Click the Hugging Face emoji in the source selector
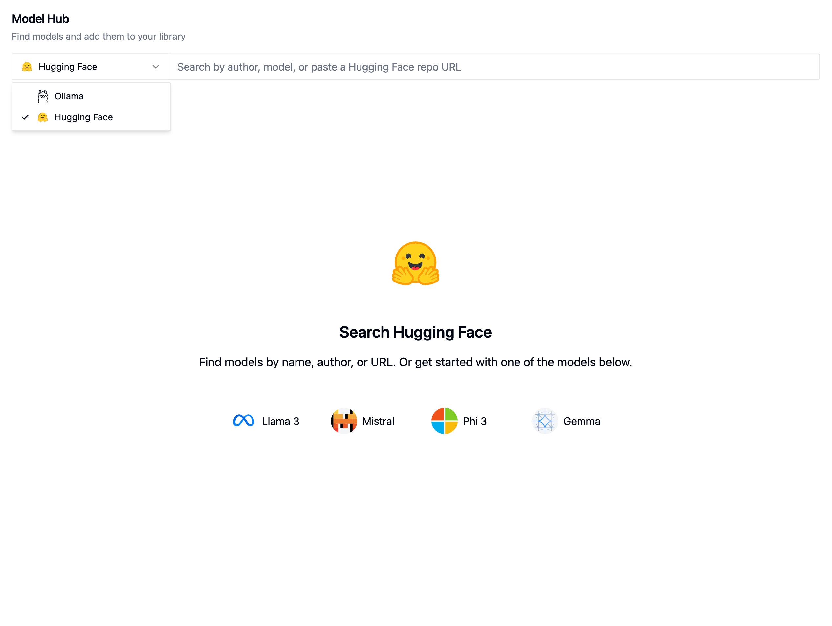The image size is (832, 626). coord(26,67)
